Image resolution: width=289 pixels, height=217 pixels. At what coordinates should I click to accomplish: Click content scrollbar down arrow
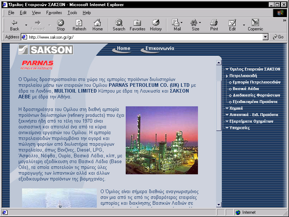[219, 204]
